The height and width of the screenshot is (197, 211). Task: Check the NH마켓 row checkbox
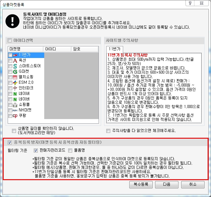[10, 110]
